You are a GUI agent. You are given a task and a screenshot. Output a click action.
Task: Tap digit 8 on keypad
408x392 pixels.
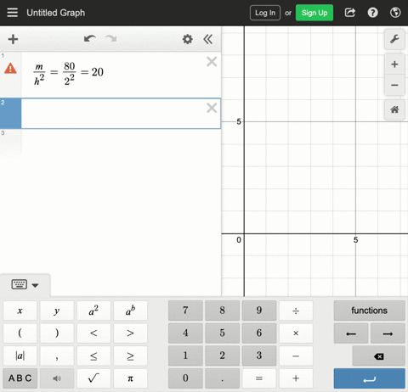222,311
